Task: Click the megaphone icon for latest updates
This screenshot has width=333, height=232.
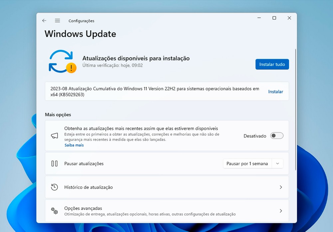Action: click(x=54, y=136)
